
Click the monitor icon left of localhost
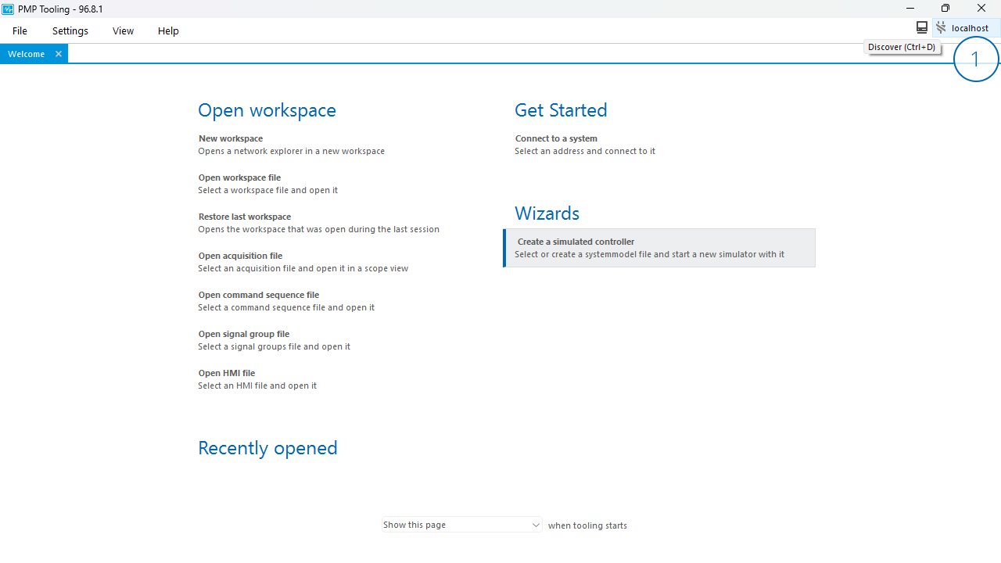click(x=922, y=27)
